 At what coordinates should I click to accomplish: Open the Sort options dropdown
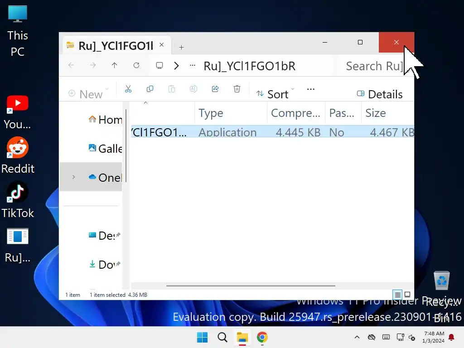tap(275, 94)
